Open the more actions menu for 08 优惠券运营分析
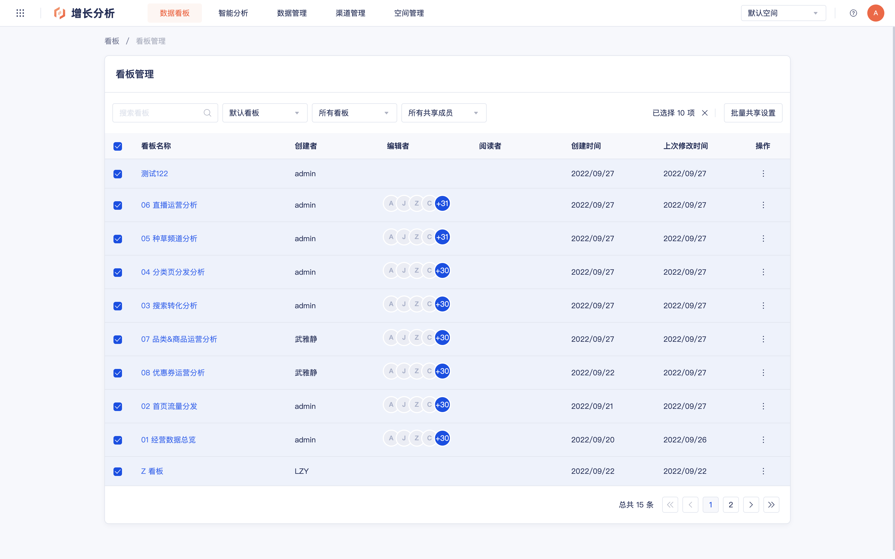The width and height of the screenshot is (895, 559). [763, 373]
